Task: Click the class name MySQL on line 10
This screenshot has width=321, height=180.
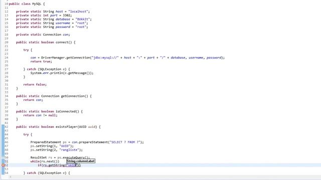Action: [x=37, y=4]
